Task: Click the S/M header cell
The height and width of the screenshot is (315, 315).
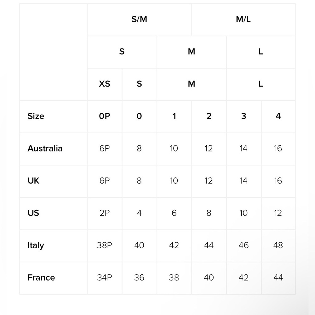Action: (139, 20)
